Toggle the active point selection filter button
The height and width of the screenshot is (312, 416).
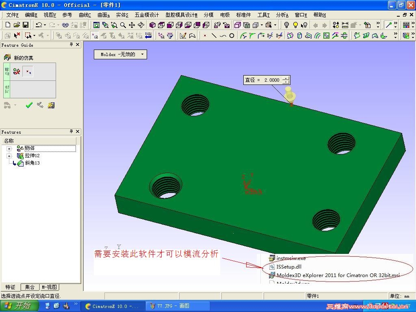pos(95,35)
